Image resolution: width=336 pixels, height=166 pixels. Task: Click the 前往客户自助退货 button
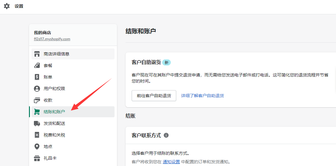click(154, 96)
